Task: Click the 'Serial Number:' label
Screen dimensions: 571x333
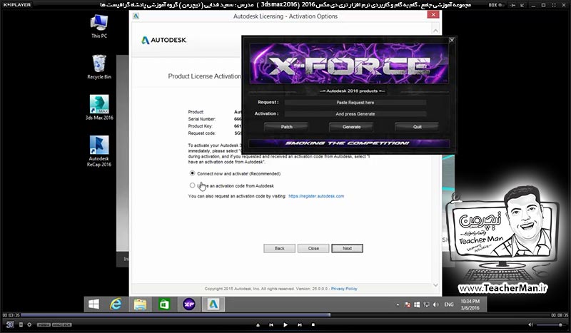Action: pyautogui.click(x=202, y=119)
